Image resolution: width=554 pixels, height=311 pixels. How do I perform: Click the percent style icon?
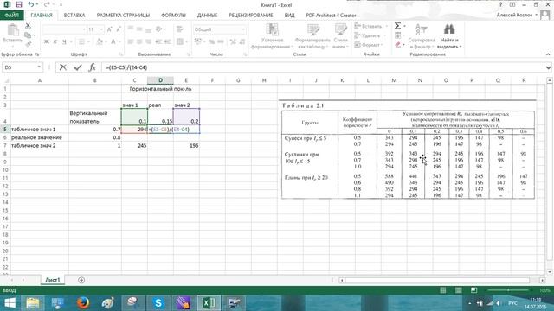click(211, 41)
